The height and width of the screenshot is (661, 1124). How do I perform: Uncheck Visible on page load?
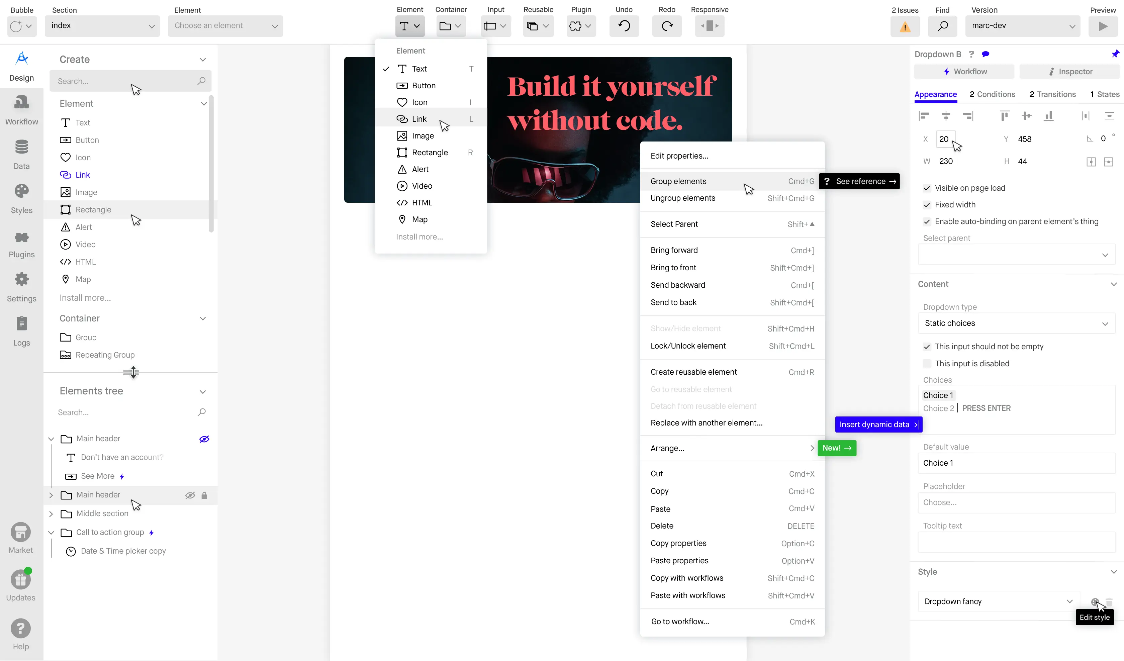[x=927, y=188]
